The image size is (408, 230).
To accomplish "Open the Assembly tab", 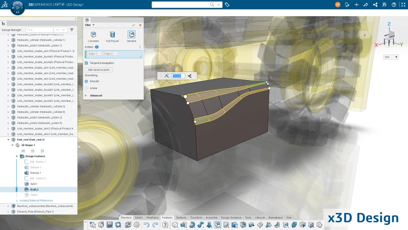I will pyautogui.click(x=211, y=218).
